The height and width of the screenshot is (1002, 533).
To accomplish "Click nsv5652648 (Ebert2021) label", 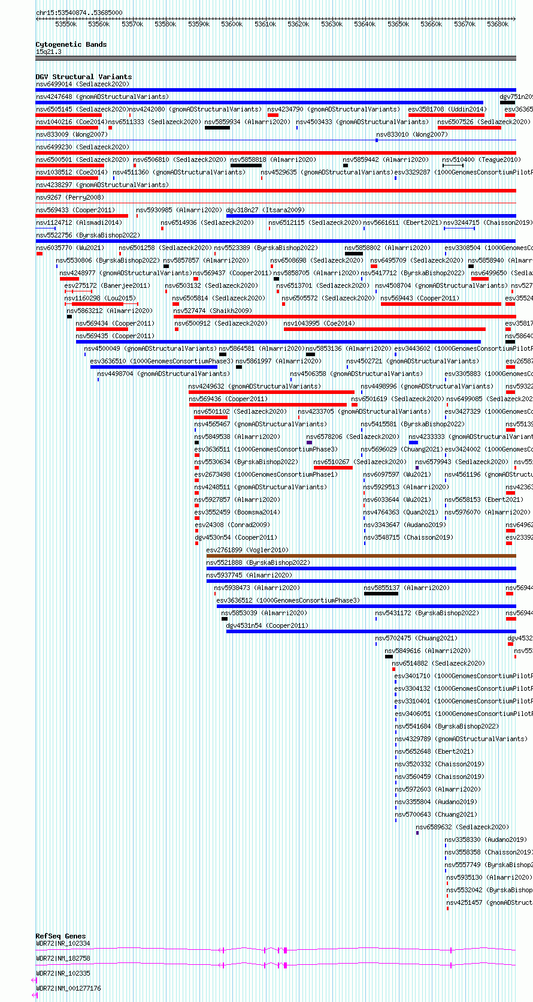I will tap(434, 751).
